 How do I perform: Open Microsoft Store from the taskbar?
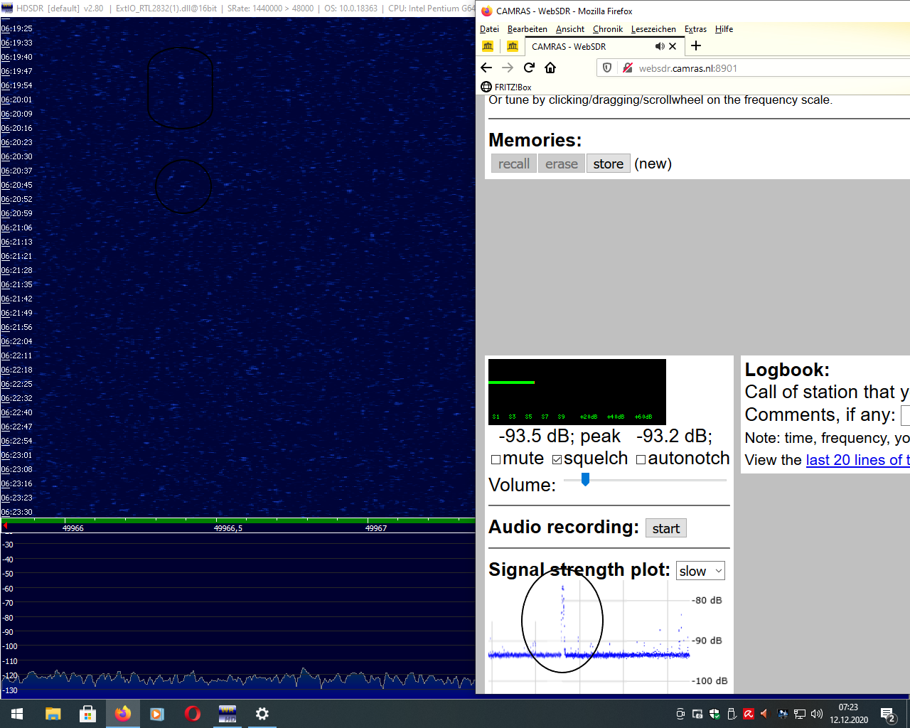click(87, 713)
